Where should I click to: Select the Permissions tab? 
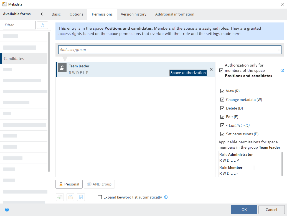click(102, 14)
